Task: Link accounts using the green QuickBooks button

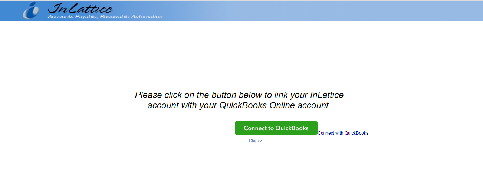Action: (x=276, y=128)
